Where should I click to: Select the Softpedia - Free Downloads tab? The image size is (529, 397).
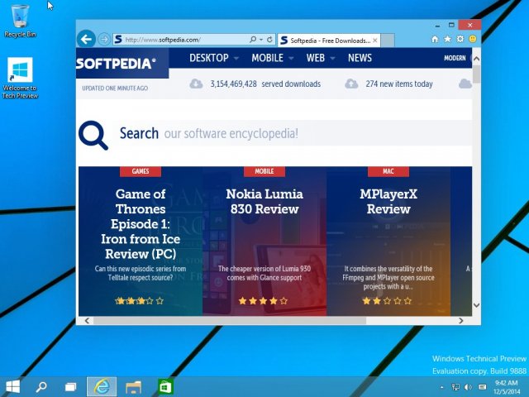pyautogui.click(x=329, y=41)
